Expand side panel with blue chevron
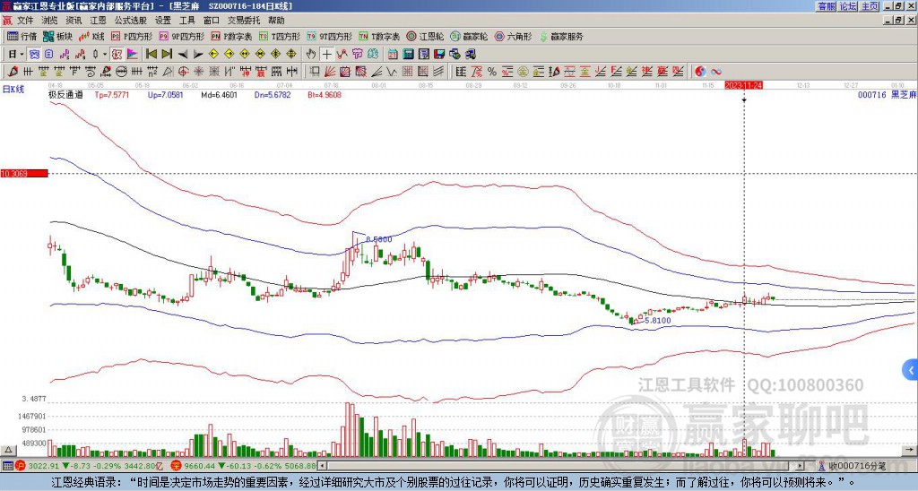Image resolution: width=918 pixels, height=491 pixels. click(911, 370)
